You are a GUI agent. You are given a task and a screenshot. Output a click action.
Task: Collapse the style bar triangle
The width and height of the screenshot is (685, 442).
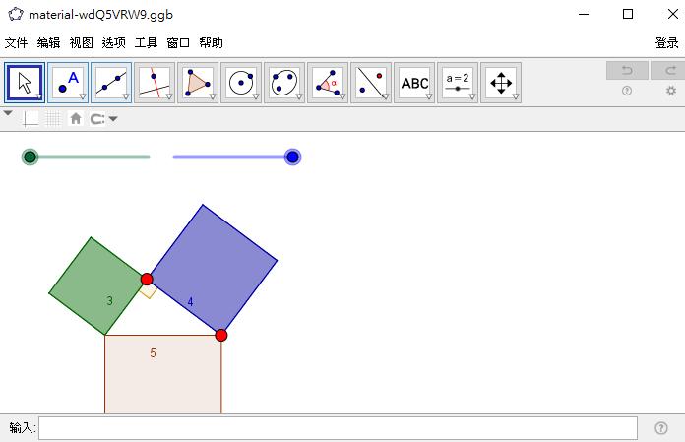[8, 113]
